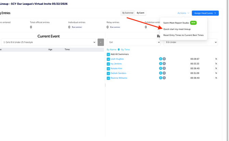Click plus icon beside Natalie Kim
Image resolution: width=229 pixels, height=141 pixels.
click(x=108, y=68)
